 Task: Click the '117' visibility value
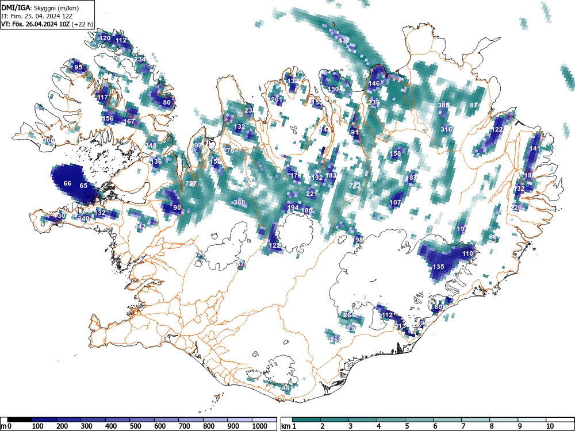tap(103, 98)
